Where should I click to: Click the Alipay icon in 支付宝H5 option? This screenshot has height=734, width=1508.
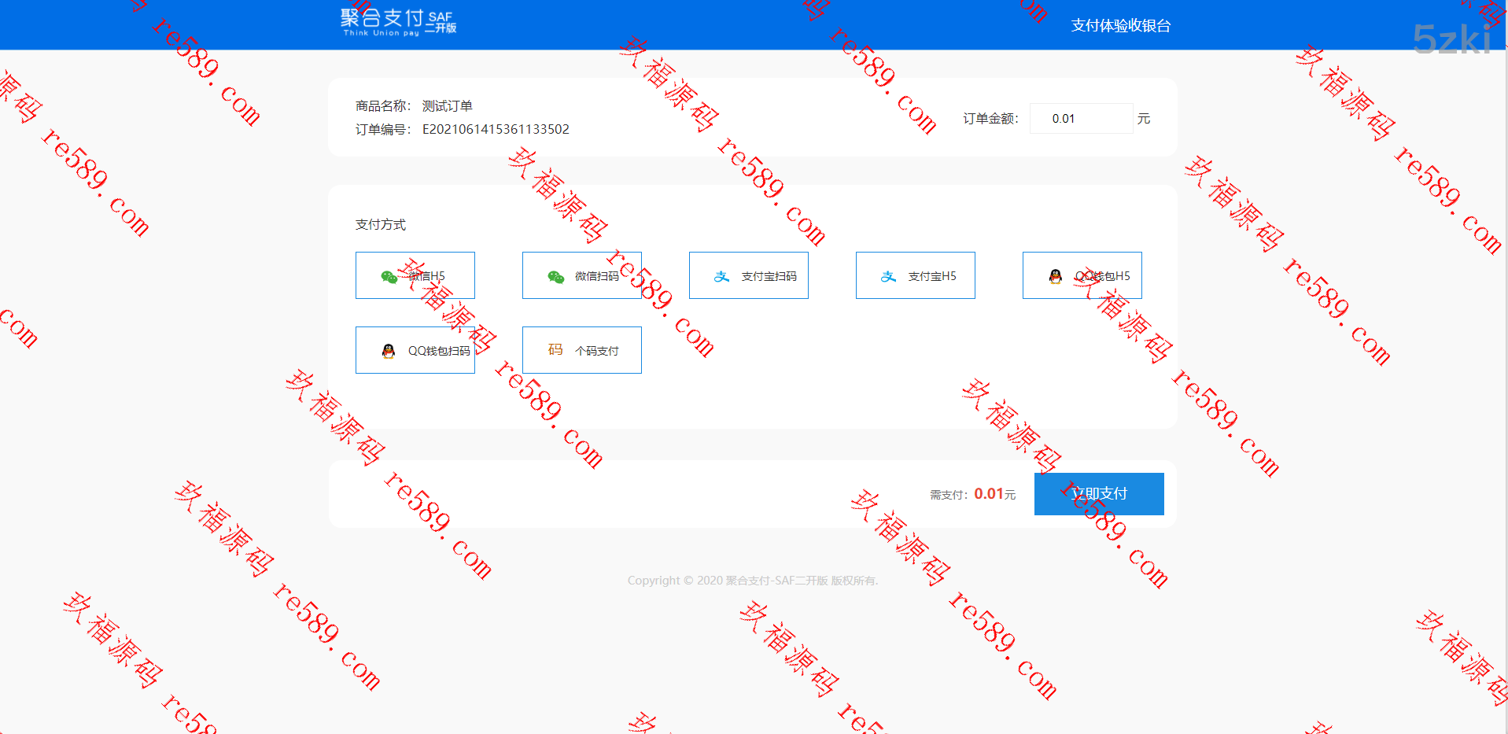click(888, 277)
